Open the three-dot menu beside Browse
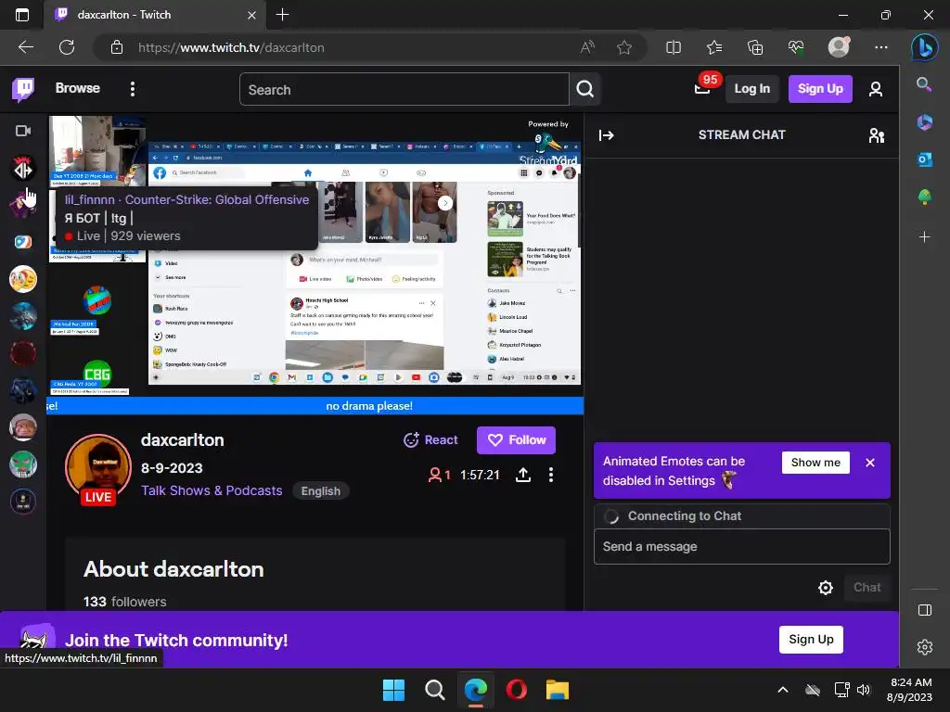950x712 pixels. pyautogui.click(x=133, y=89)
